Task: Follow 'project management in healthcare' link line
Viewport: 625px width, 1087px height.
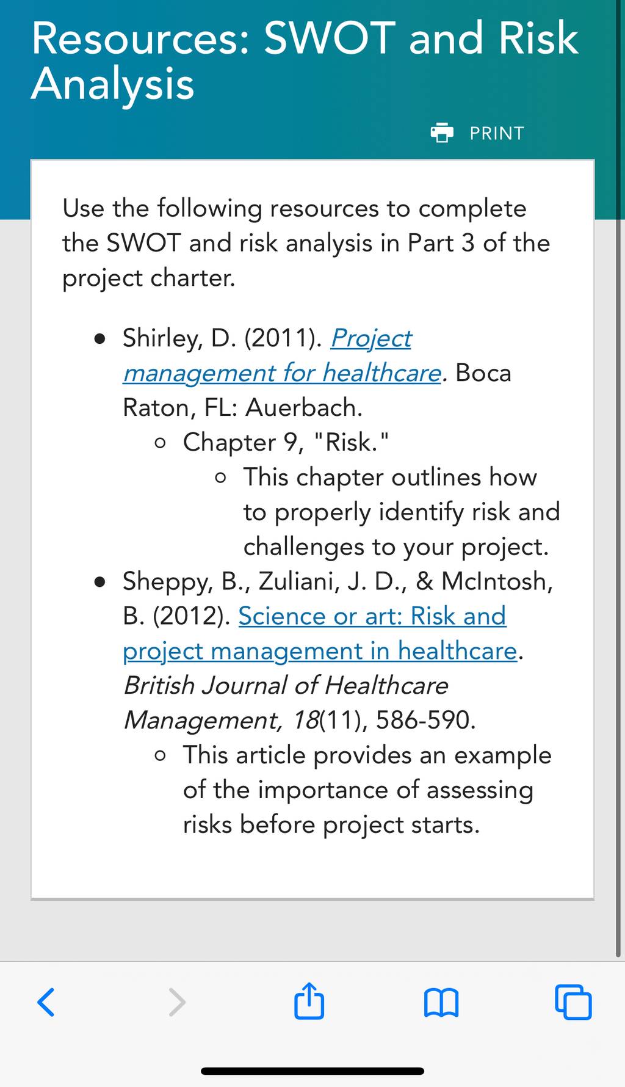Action: point(320,651)
